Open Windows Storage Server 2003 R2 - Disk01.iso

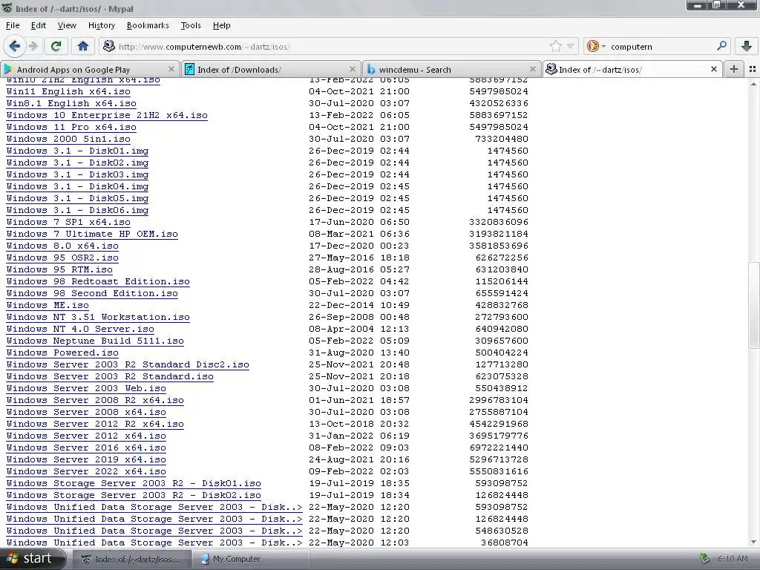[134, 483]
